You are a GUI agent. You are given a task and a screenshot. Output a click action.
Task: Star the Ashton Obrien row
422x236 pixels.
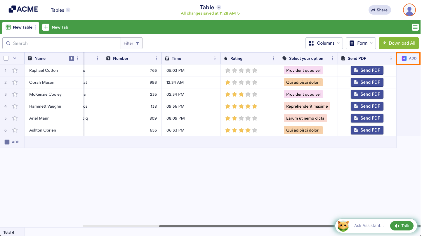click(15, 130)
